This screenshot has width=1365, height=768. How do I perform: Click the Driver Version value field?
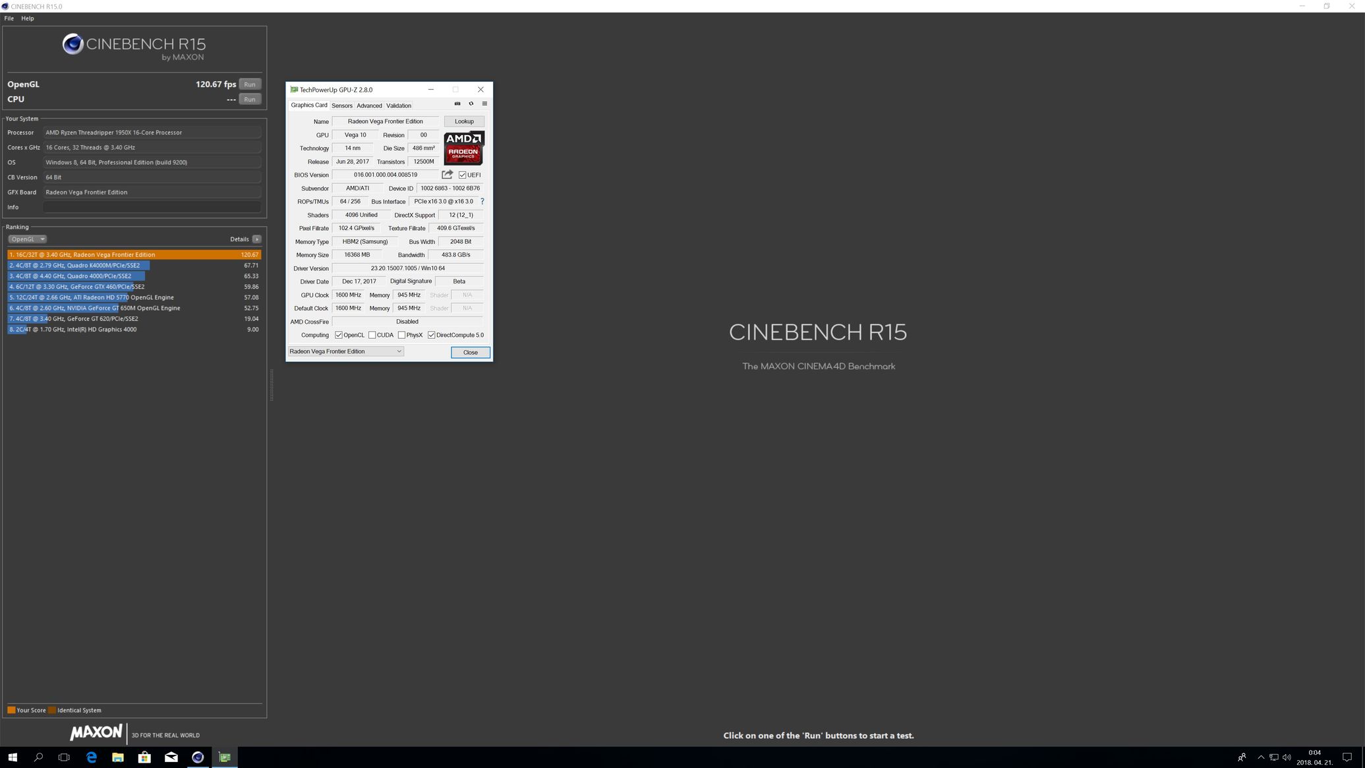tap(408, 268)
